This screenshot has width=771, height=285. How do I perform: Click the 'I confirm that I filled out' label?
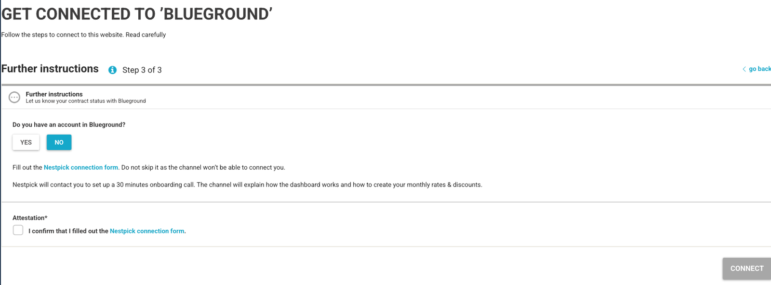[68, 231]
